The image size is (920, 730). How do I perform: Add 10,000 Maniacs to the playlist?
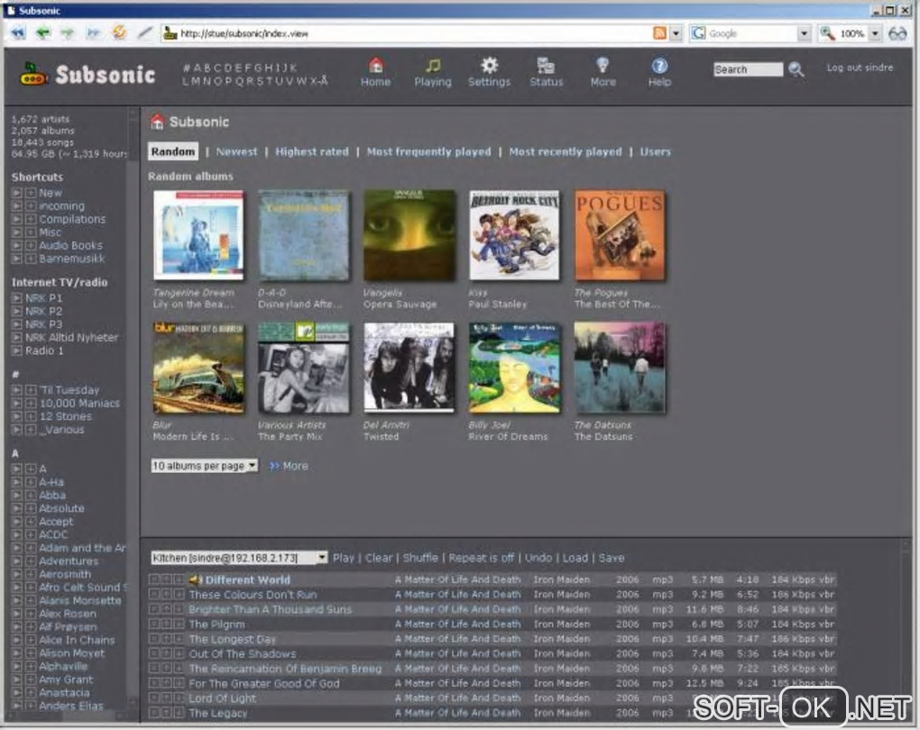(x=31, y=404)
